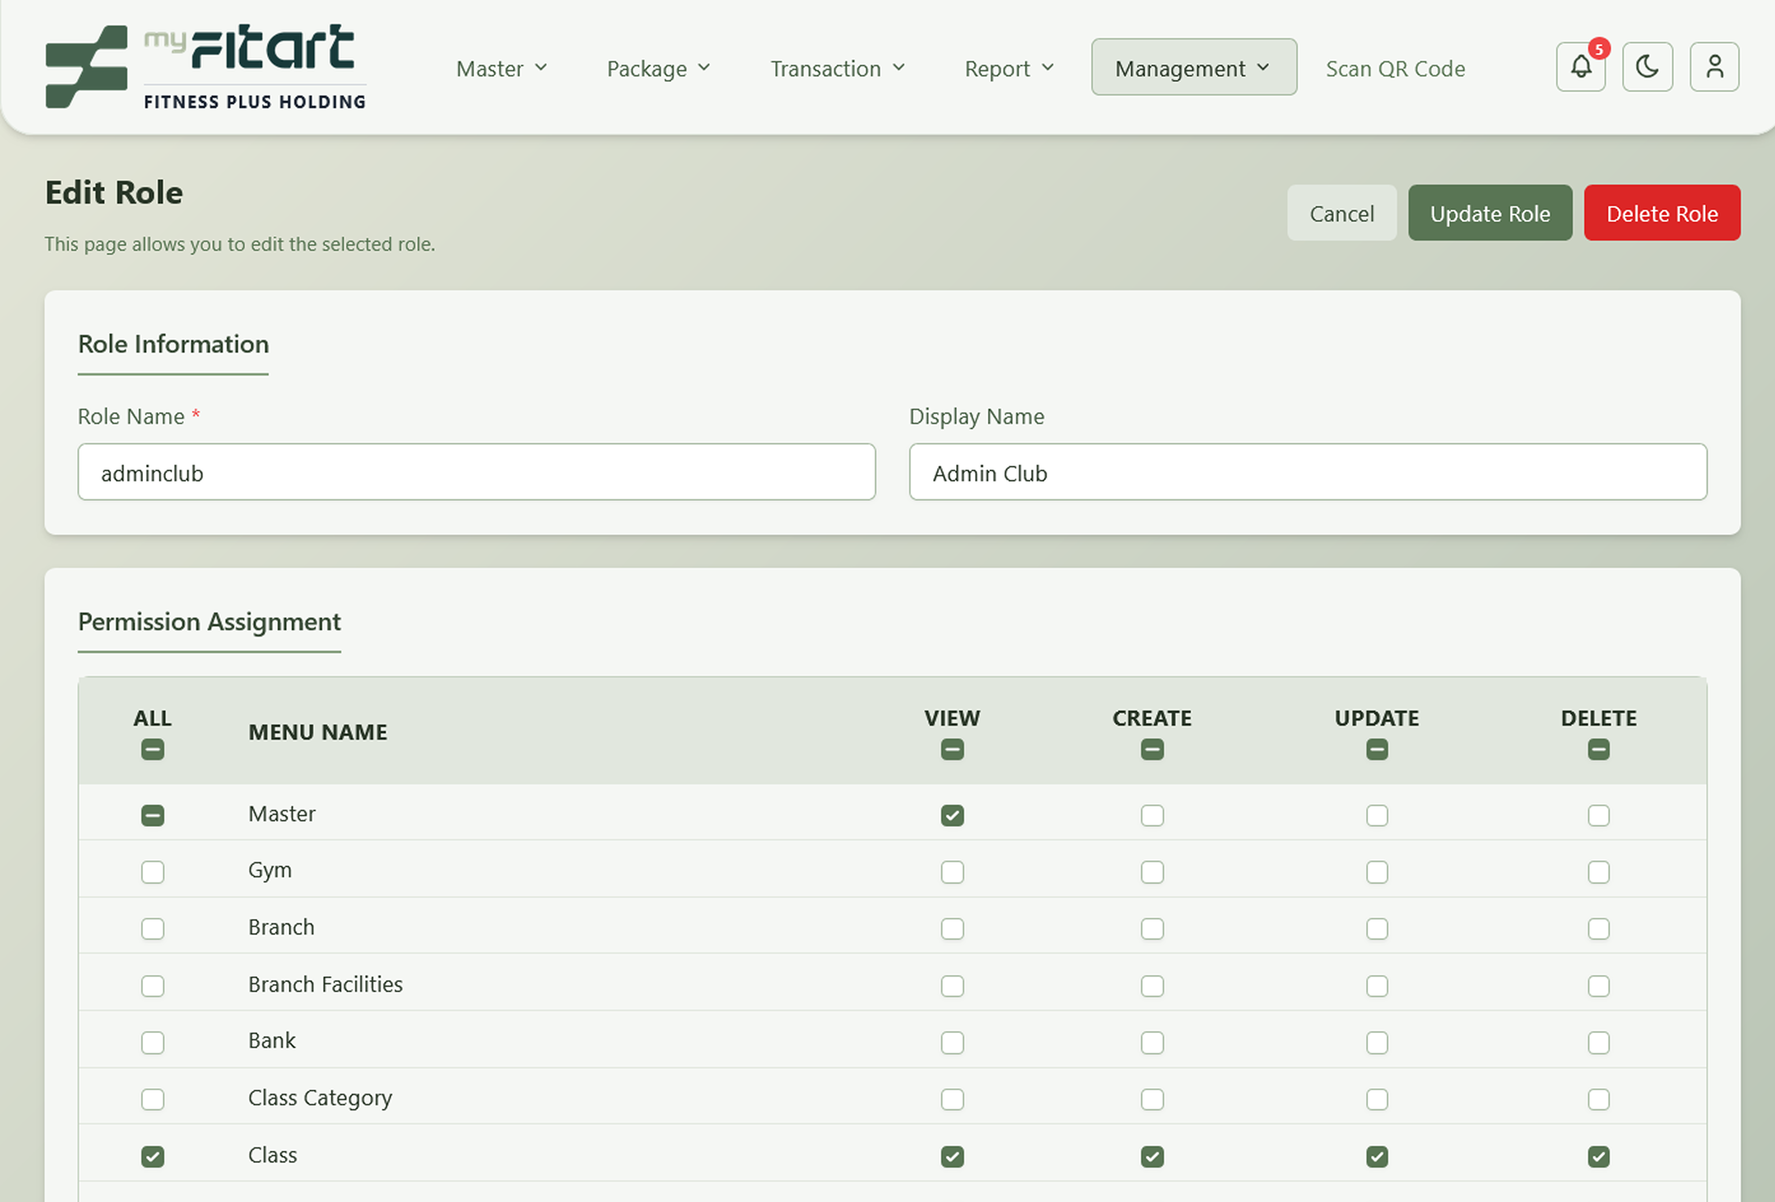This screenshot has width=1775, height=1202.
Task: Click the Role Information heading
Action: pyautogui.click(x=173, y=343)
